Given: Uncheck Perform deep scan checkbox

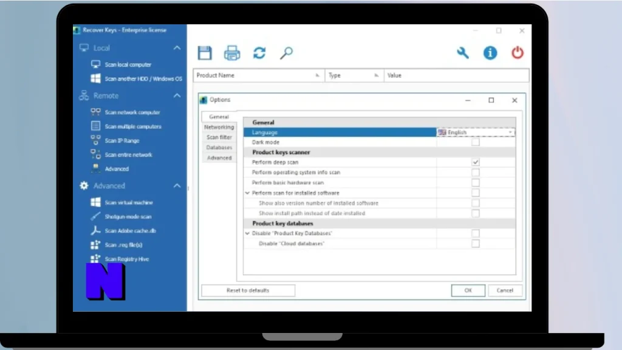Looking at the screenshot, I should [x=475, y=162].
